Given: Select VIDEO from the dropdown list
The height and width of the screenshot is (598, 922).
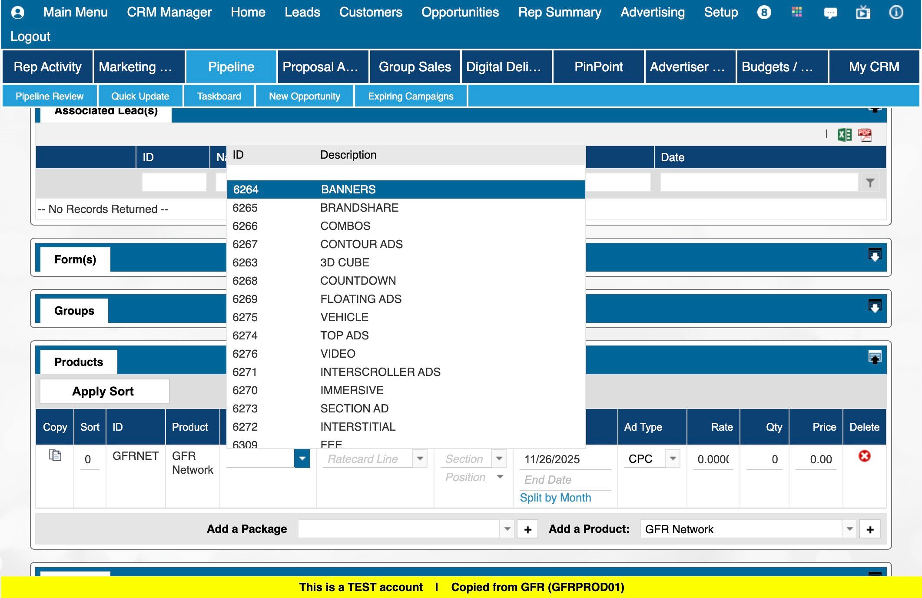Looking at the screenshot, I should 338,354.
